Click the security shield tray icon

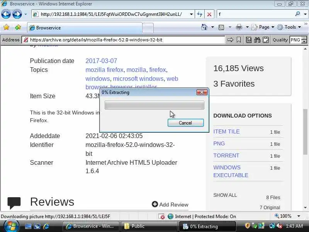coord(247,226)
